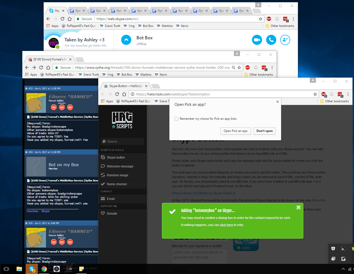
Task: Open Google Chrome from the taskbar
Action: (x=44, y=269)
